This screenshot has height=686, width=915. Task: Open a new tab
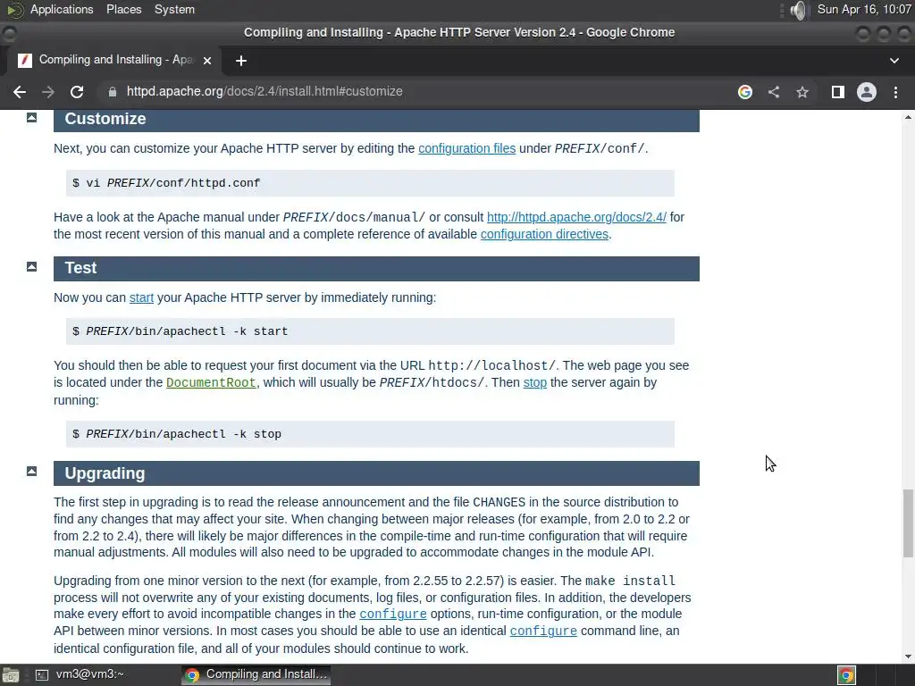click(x=241, y=61)
